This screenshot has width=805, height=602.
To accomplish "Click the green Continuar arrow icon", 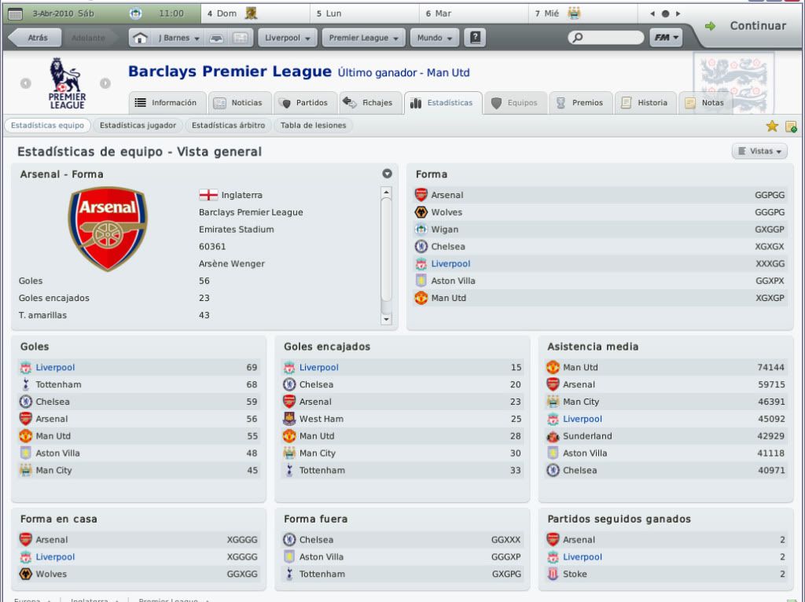I will (710, 26).
